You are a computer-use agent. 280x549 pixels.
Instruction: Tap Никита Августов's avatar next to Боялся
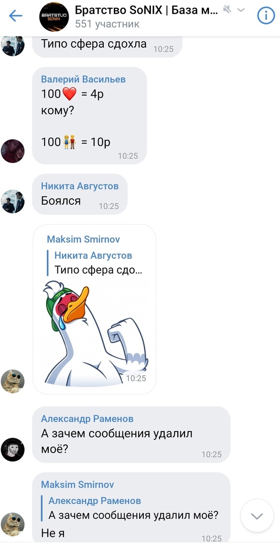coord(13,201)
